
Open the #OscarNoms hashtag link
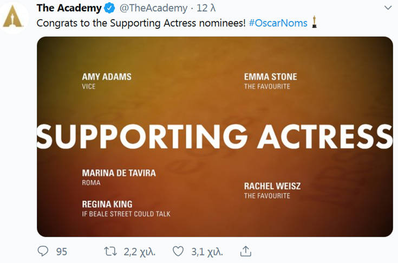278,23
